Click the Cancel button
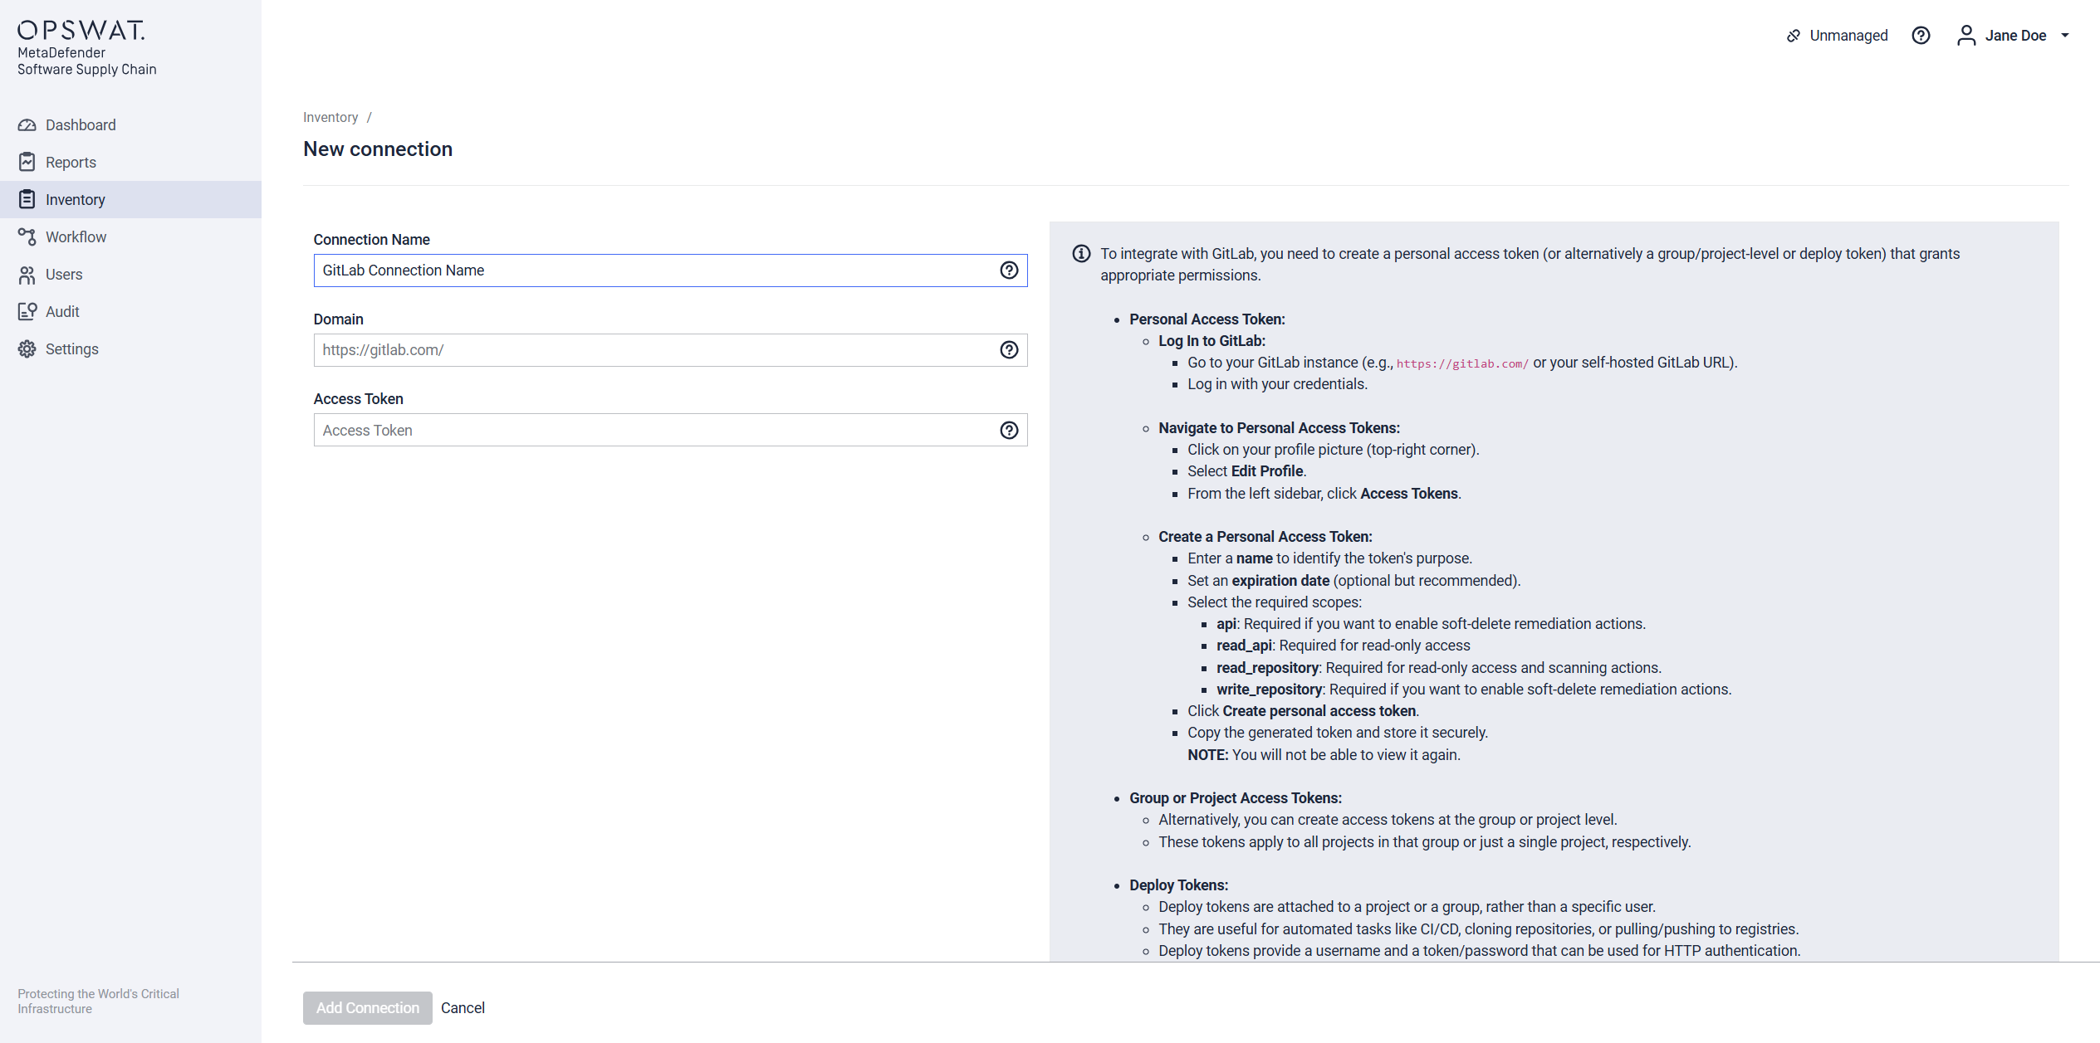This screenshot has width=2100, height=1043. pos(463,1008)
